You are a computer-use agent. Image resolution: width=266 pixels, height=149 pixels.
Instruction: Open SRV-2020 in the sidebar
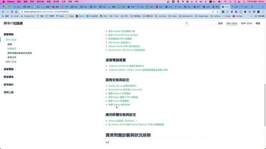(11, 40)
